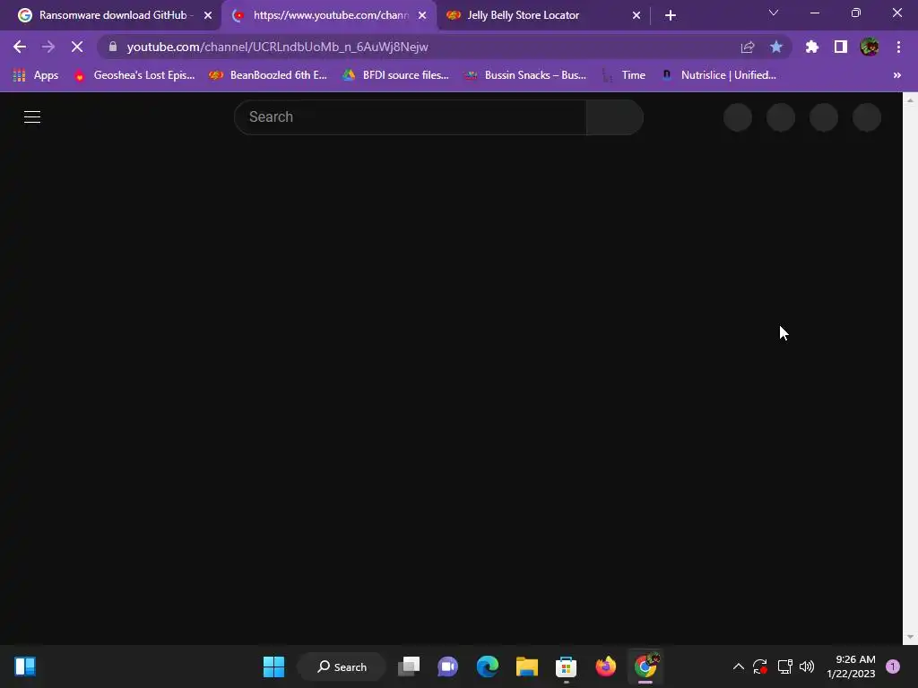Screen dimensions: 918x688
Task: Open the Windows Widgets panel
Action: pos(25,666)
